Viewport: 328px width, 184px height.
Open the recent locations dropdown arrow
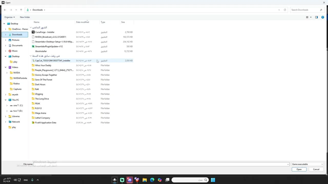tap(16, 10)
